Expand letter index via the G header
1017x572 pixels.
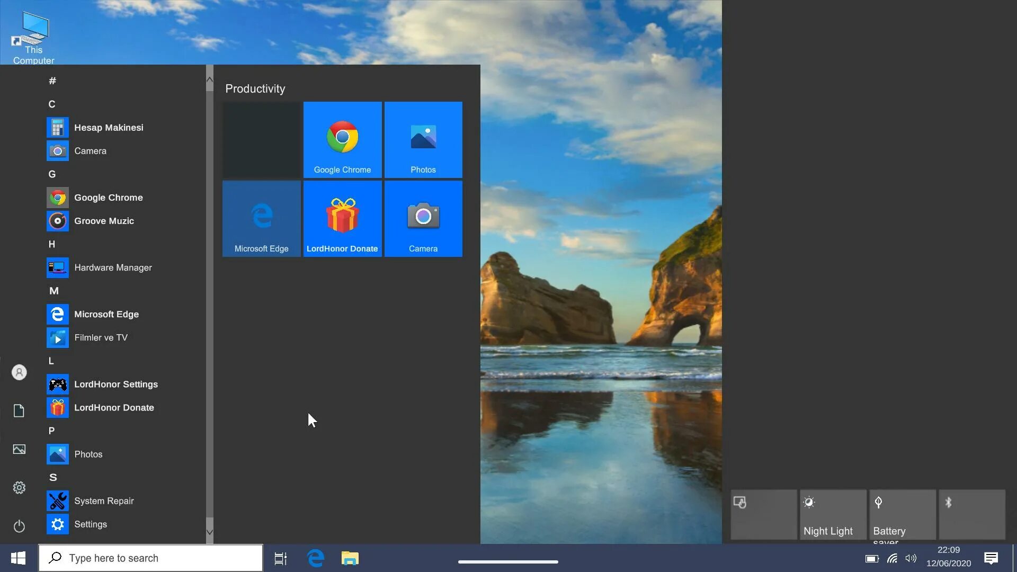click(52, 174)
